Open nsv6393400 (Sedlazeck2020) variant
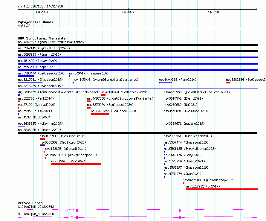266x221 pixels. click(x=41, y=73)
